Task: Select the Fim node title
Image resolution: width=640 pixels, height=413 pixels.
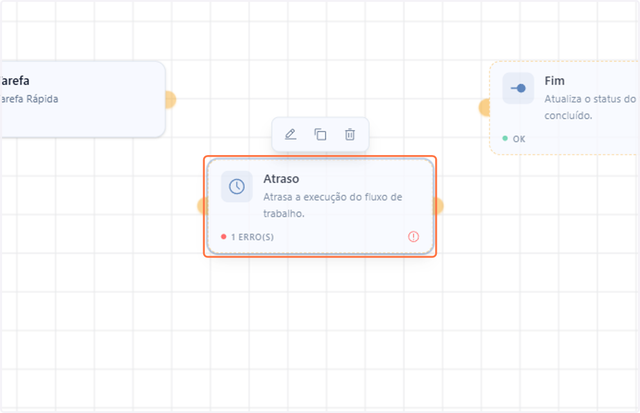Action: point(555,81)
